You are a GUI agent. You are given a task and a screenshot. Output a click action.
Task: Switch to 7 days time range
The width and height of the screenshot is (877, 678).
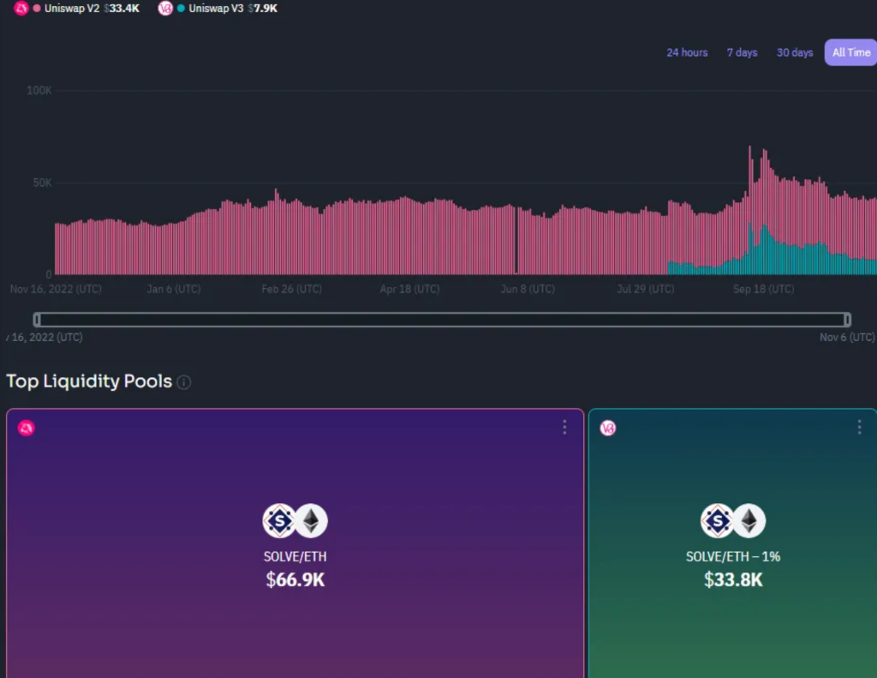point(742,52)
